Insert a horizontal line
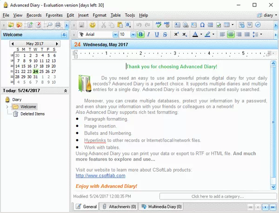Image resolution: width=279 pixels, height=213 pixels. 210,25
